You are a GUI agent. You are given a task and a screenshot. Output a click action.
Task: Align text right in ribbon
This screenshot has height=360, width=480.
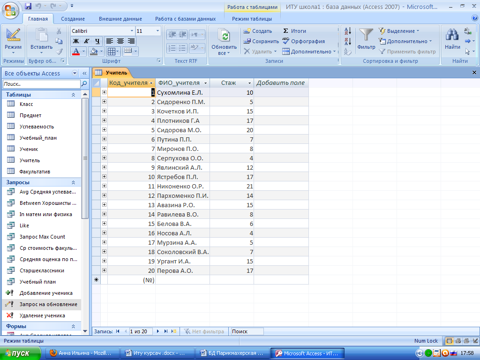click(131, 41)
